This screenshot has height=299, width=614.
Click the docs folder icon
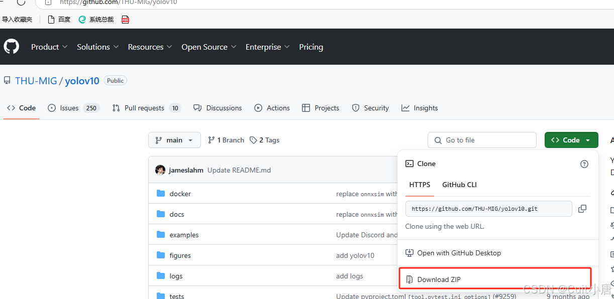pos(161,214)
